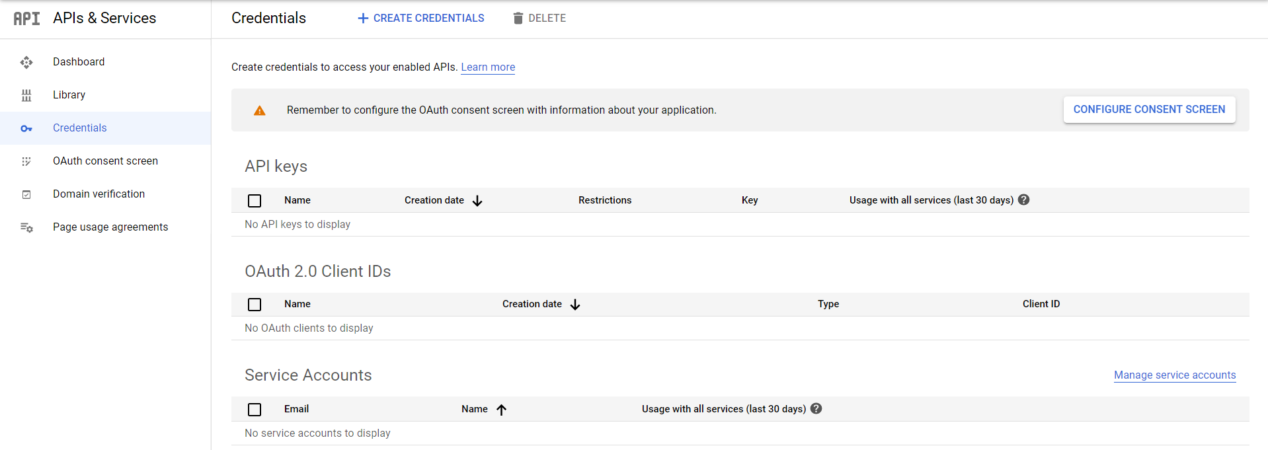Image resolution: width=1268 pixels, height=450 pixels.
Task: Click 'Service Accounts' section heading
Action: coord(308,375)
